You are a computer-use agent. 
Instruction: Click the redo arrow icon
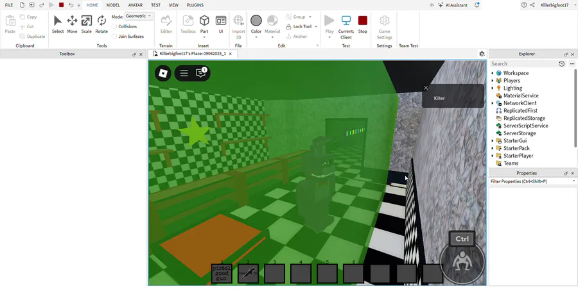42,5
